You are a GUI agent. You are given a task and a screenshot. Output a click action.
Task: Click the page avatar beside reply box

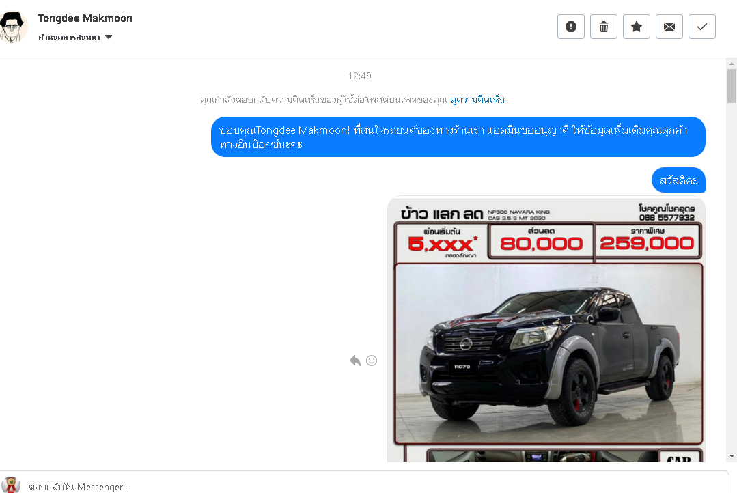pyautogui.click(x=11, y=485)
